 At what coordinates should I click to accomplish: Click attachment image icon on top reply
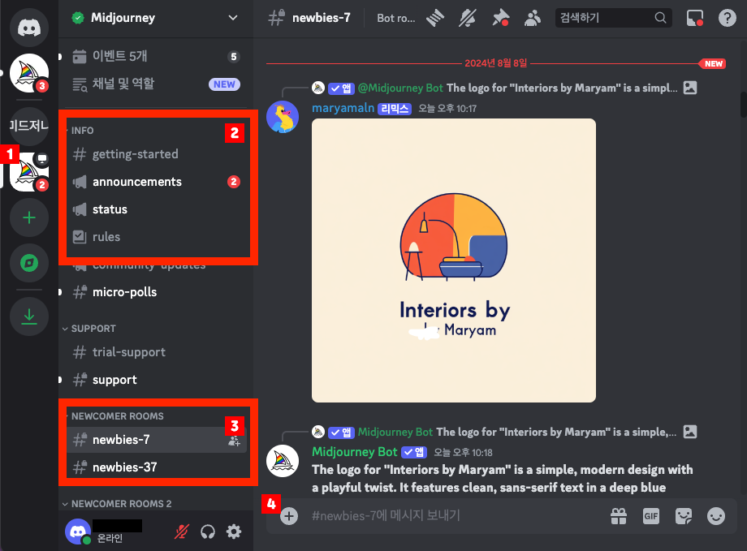pos(690,88)
